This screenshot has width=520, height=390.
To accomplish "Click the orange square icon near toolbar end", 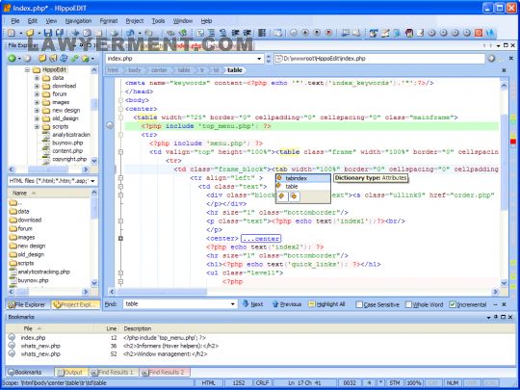I will point(479,33).
